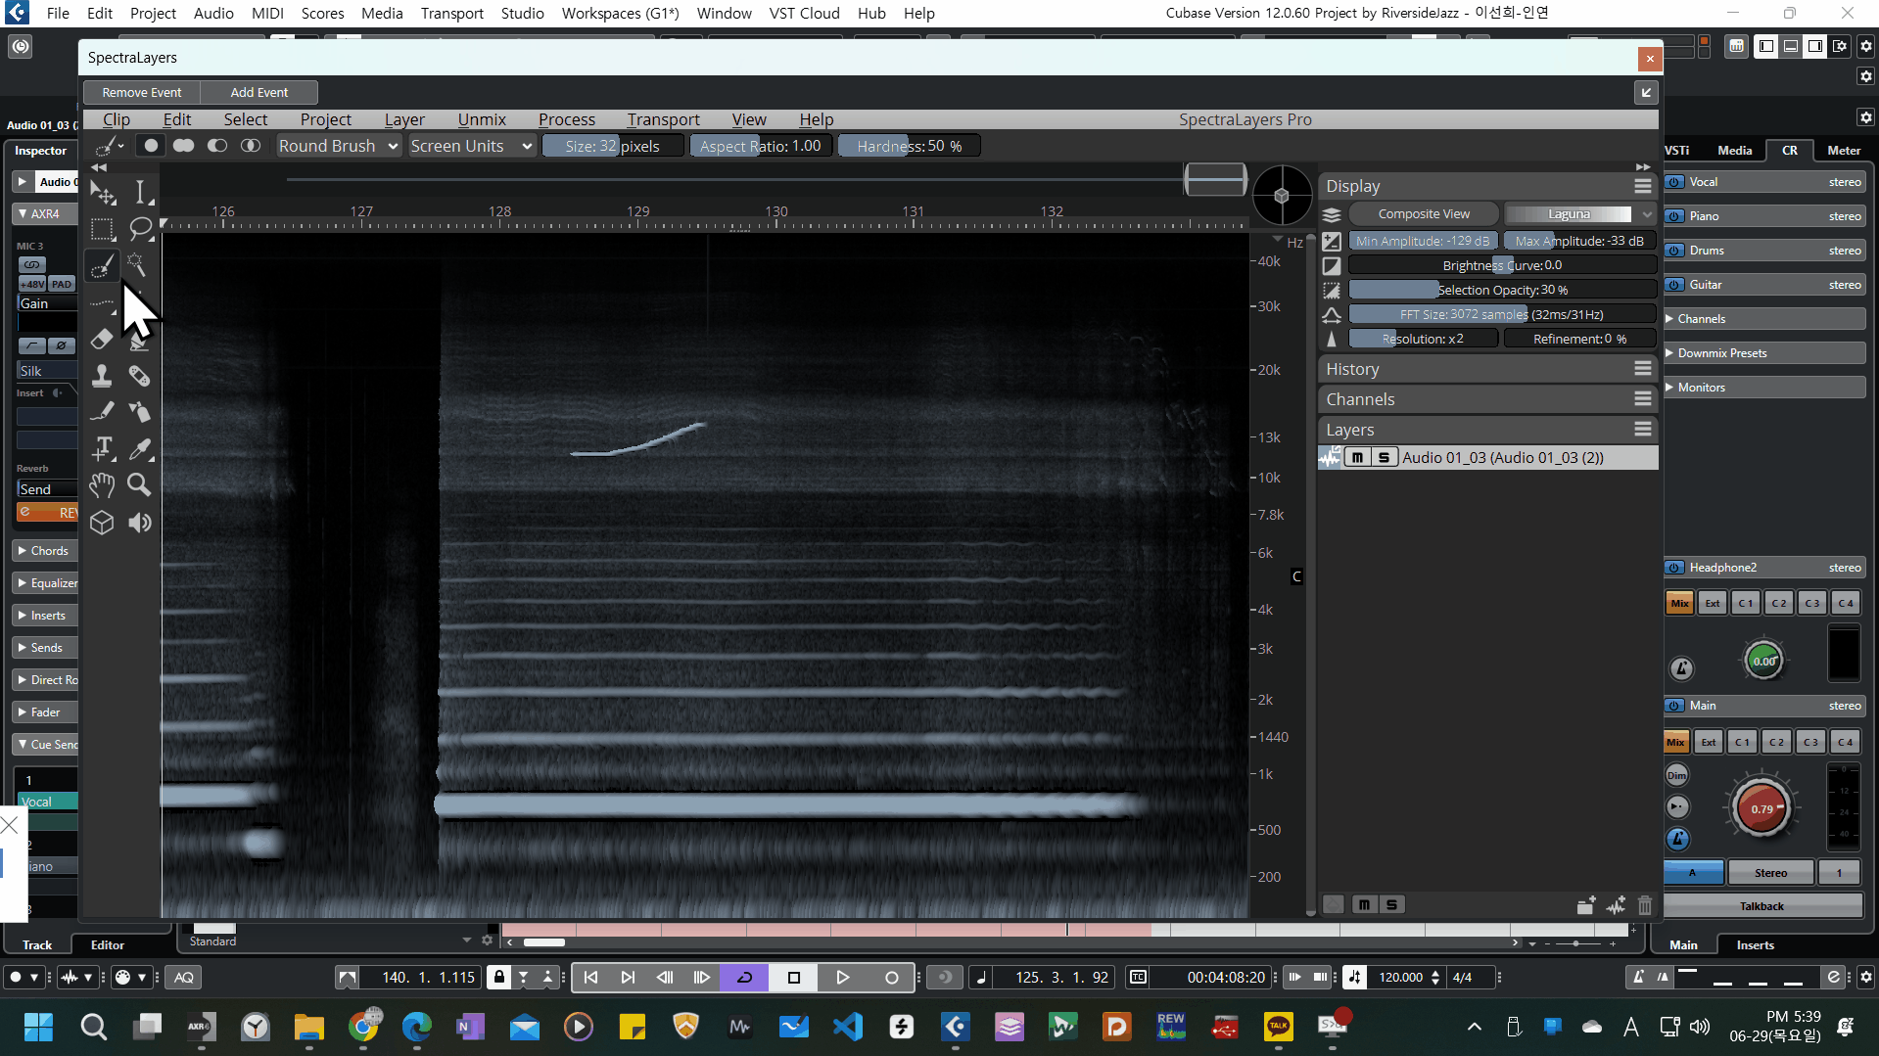Choose the Hand pan tool
The image size is (1879, 1056).
102,485
